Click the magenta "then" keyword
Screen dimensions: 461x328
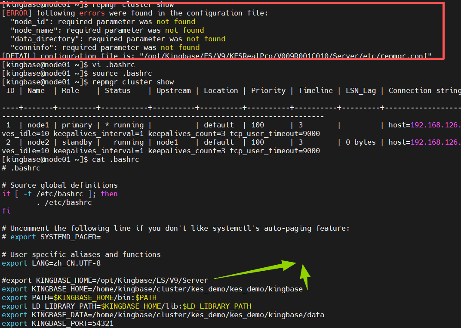(x=109, y=194)
